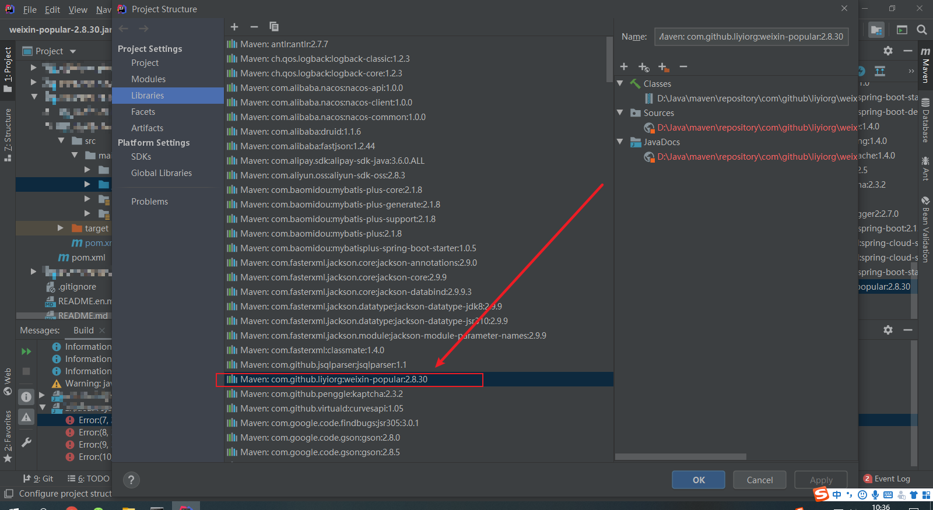Stop build square icon in Messages panel
The width and height of the screenshot is (933, 510).
pos(26,371)
